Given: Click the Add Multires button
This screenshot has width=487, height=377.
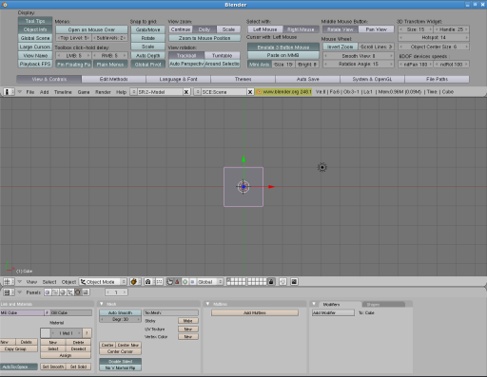Looking at the screenshot, I should point(255,312).
